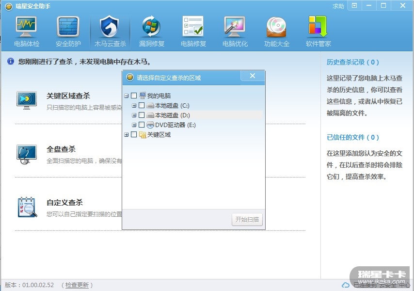Click 我的电脑 computer icon in tree

[x=143, y=96]
